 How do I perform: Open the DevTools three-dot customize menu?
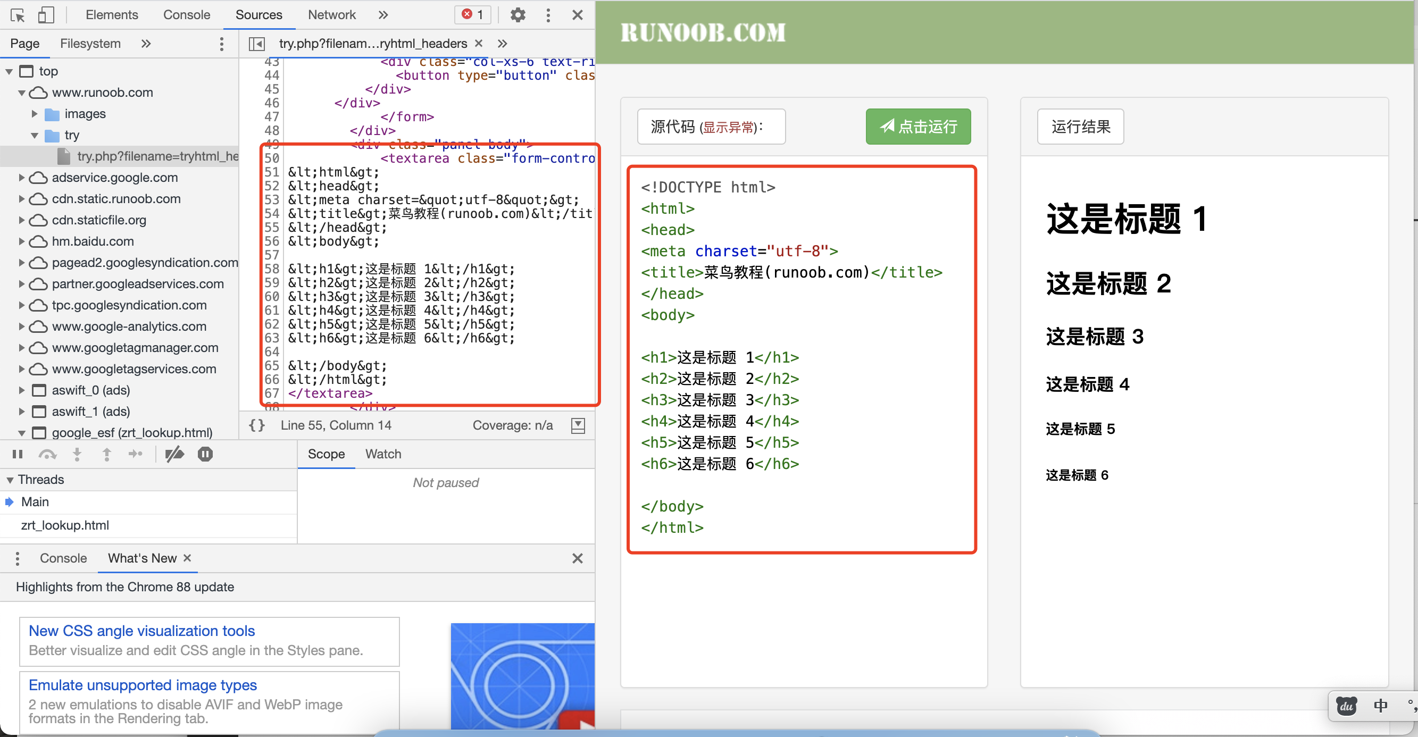(x=547, y=15)
